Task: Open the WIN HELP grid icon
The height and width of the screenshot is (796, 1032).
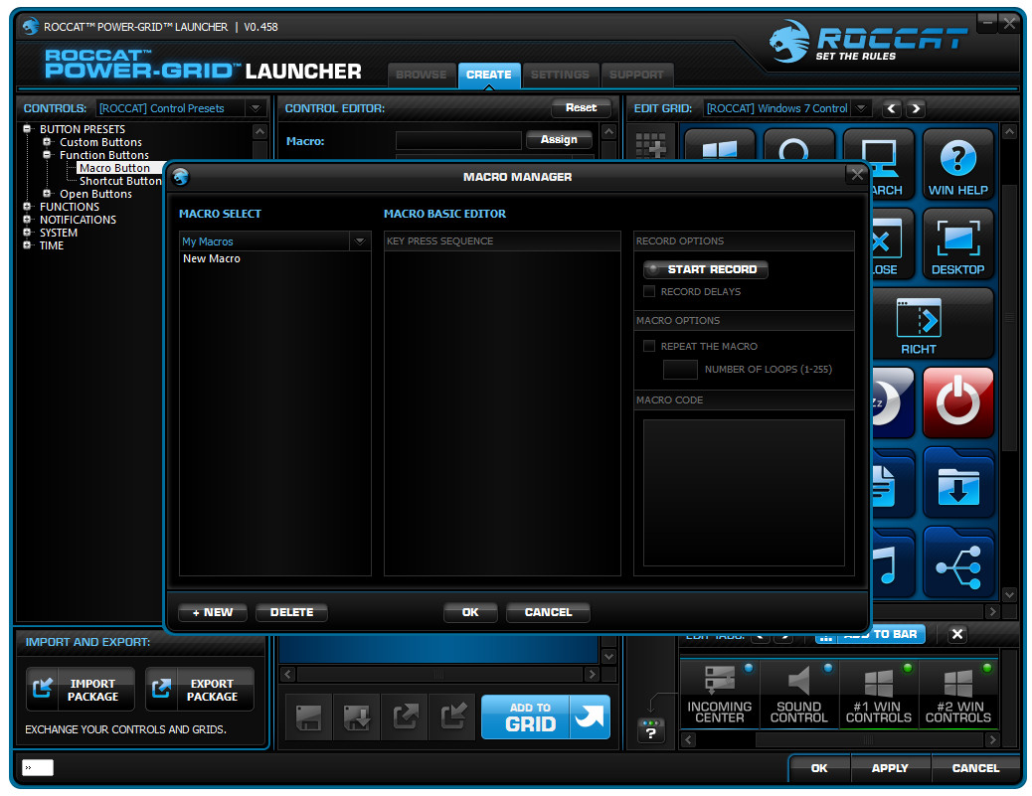Action: (957, 164)
